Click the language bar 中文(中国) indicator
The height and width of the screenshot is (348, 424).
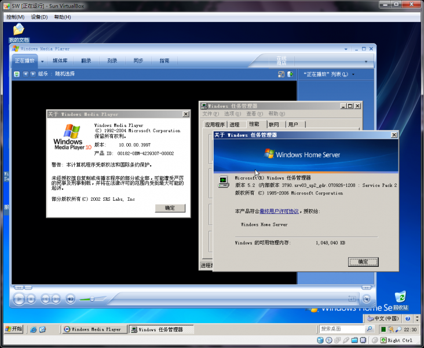[383, 318]
